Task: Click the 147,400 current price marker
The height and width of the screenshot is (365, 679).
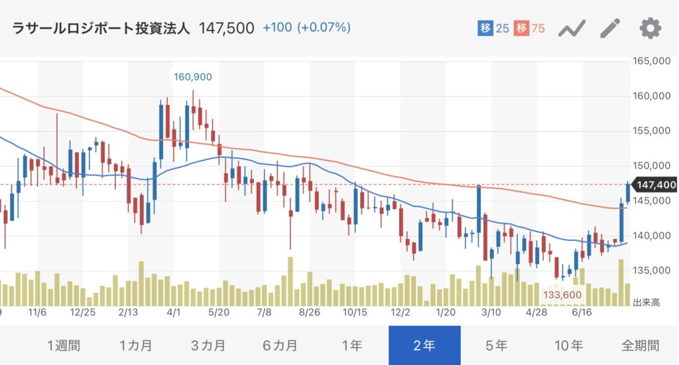Action: pos(654,185)
